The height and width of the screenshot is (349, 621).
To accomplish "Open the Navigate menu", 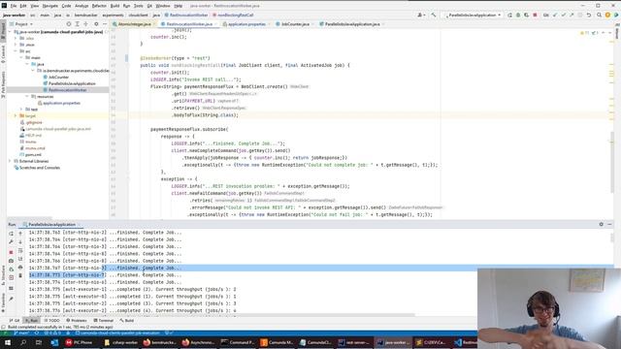I will pyautogui.click(x=50, y=6).
